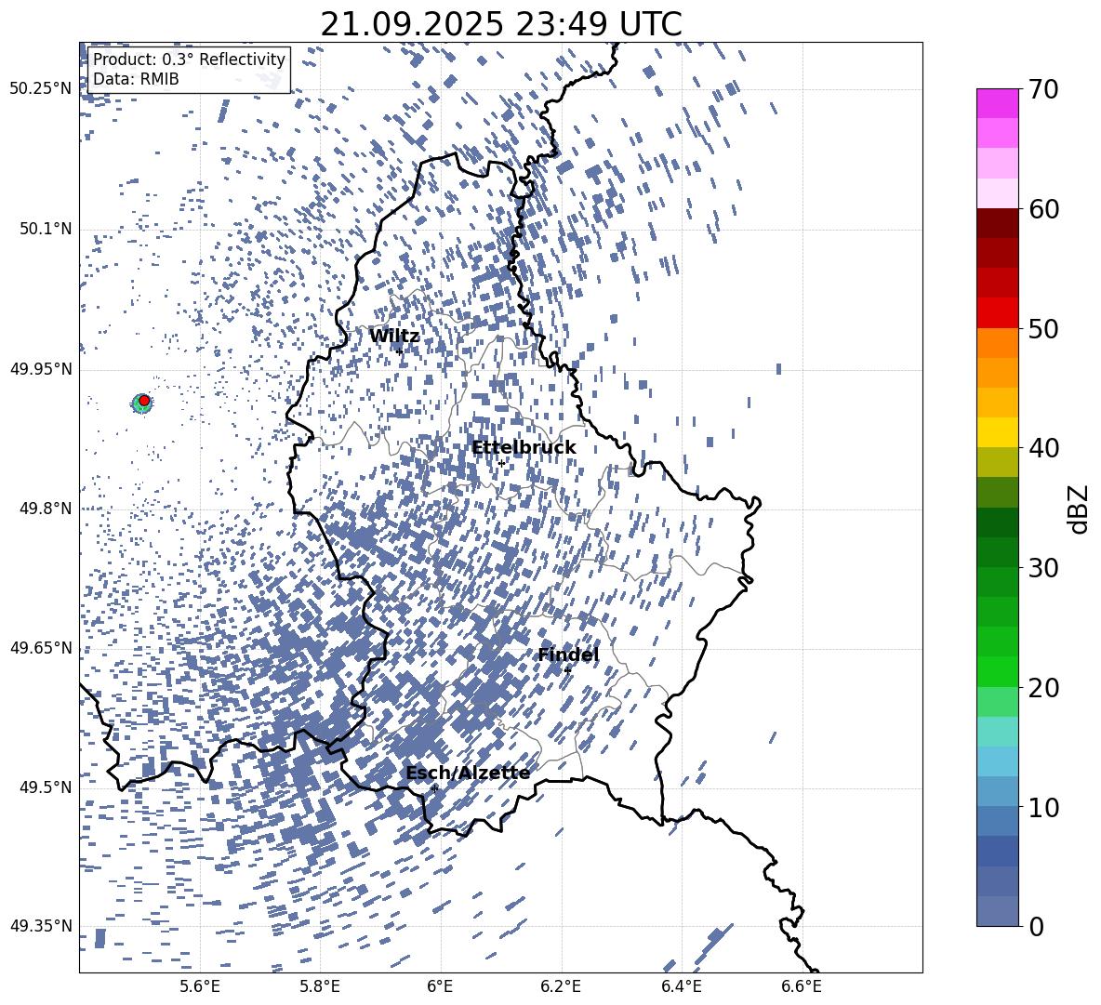Click the magenta top colorbar segment
The width and height of the screenshot is (1101, 1005).
coord(997,104)
